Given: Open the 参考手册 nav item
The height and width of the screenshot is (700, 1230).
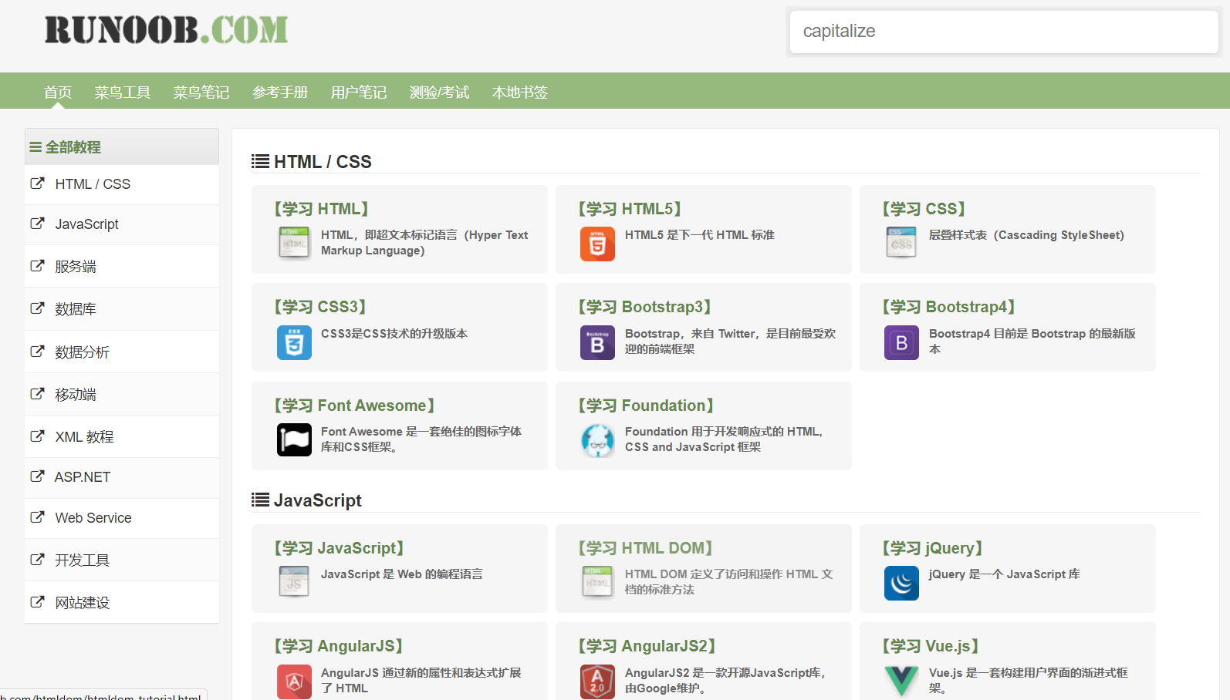Looking at the screenshot, I should click(x=280, y=93).
